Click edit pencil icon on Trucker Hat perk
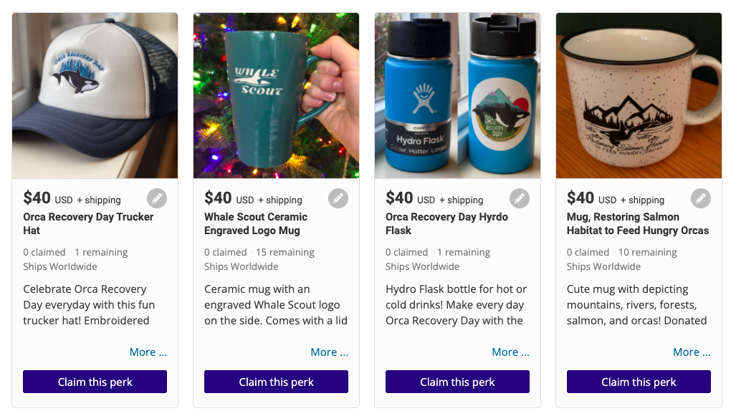Image resolution: width=731 pixels, height=416 pixels. click(157, 198)
